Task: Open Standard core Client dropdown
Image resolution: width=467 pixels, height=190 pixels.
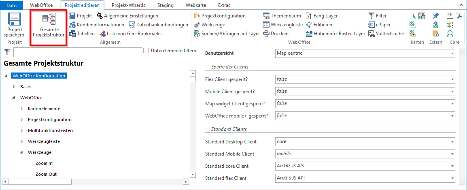Action: click(x=365, y=166)
